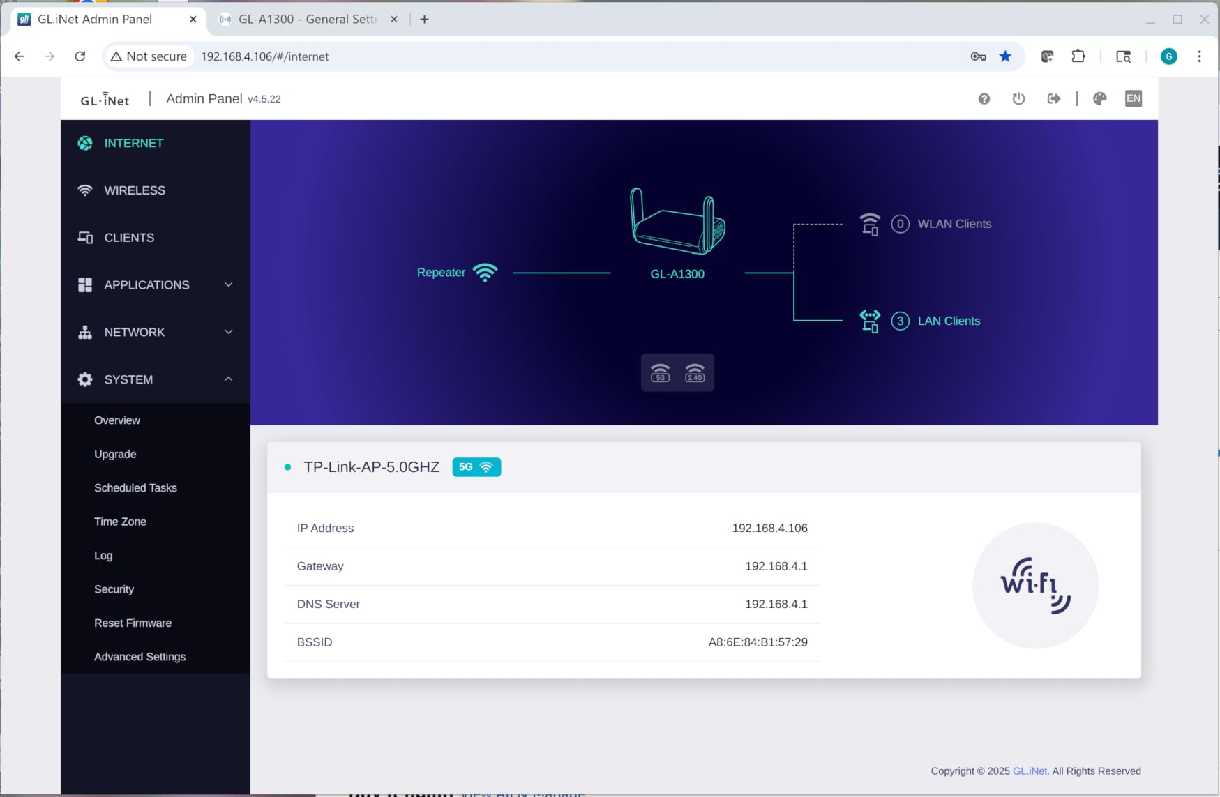Close the GL-A1300 General Settings tab
The image size is (1220, 797).
(394, 20)
